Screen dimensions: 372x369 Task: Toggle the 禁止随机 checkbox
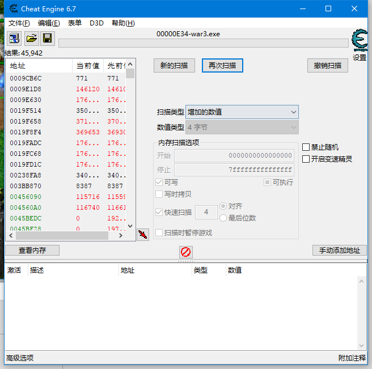pos(306,147)
